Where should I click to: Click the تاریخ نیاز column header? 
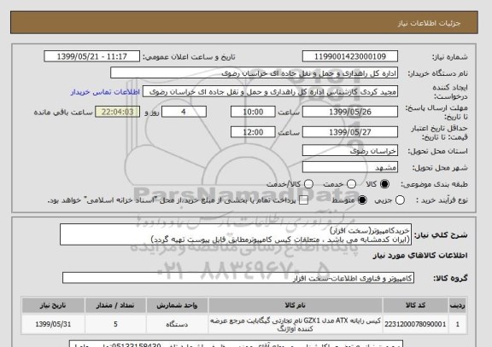pyautogui.click(x=53, y=305)
